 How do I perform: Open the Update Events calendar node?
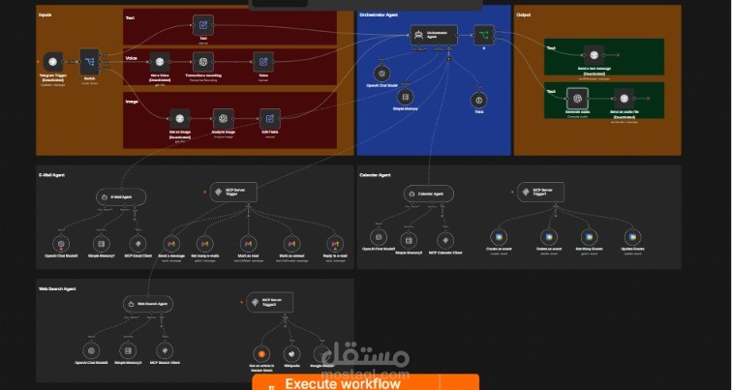click(632, 237)
